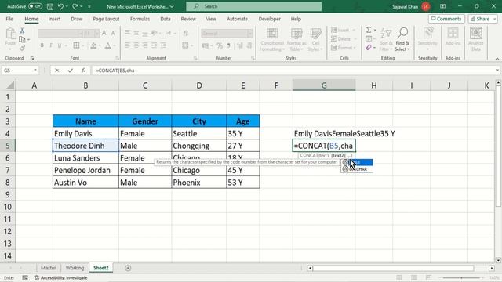Click the Sajawal Khan account avatar

[426, 6]
